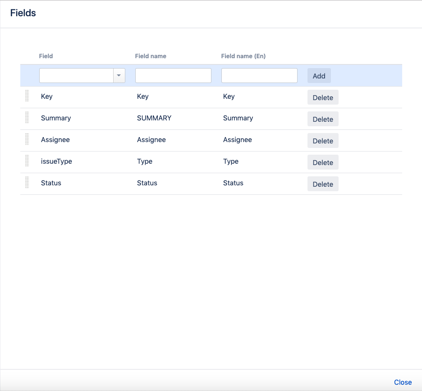Click the Summary cell under Field name (En)
The image size is (422, 391).
(238, 118)
